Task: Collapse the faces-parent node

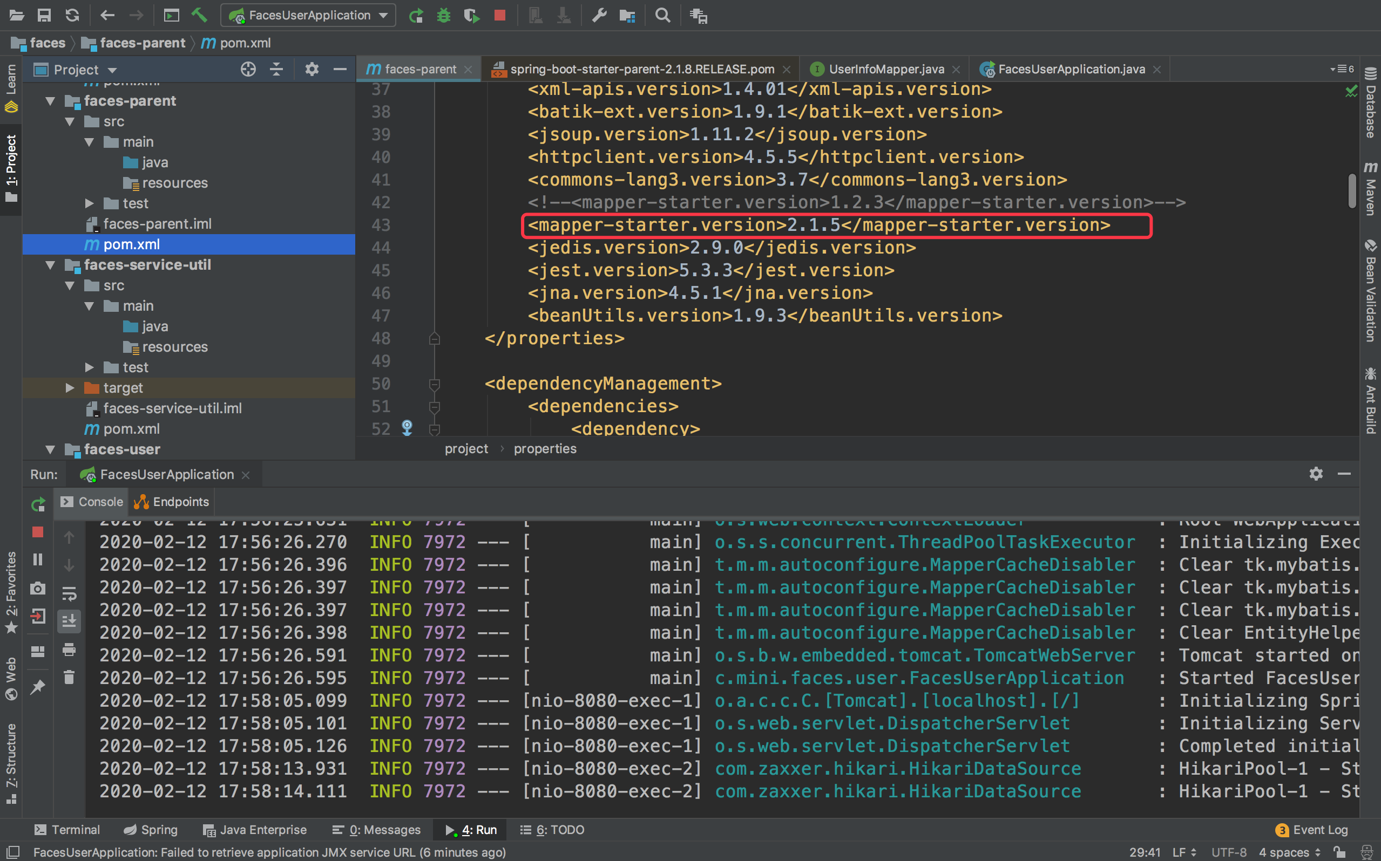Action: tap(50, 101)
